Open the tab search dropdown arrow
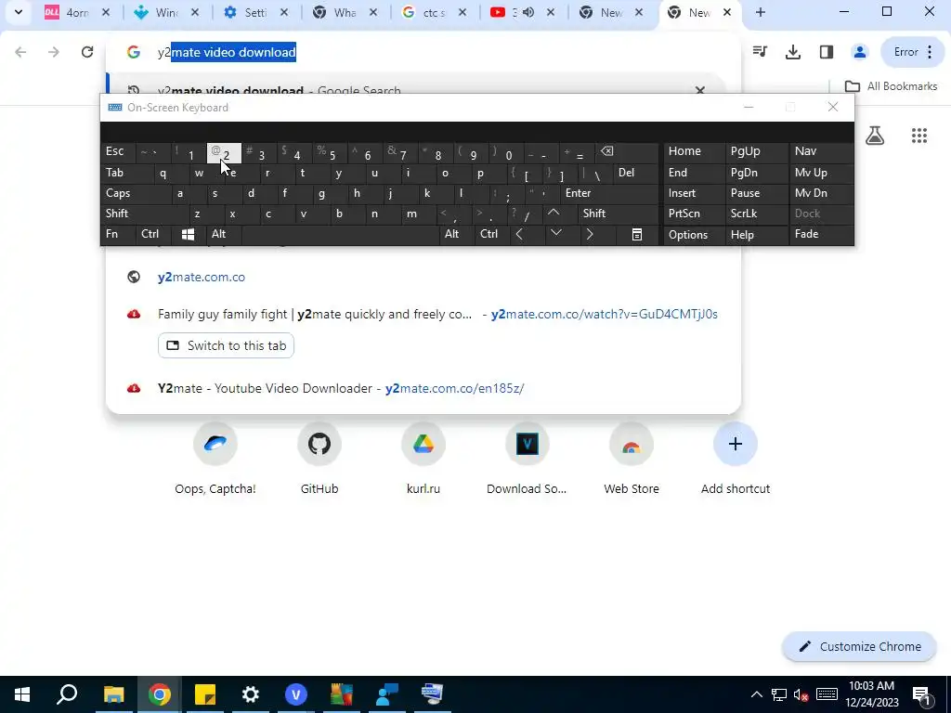Image resolution: width=951 pixels, height=713 pixels. coord(19,12)
